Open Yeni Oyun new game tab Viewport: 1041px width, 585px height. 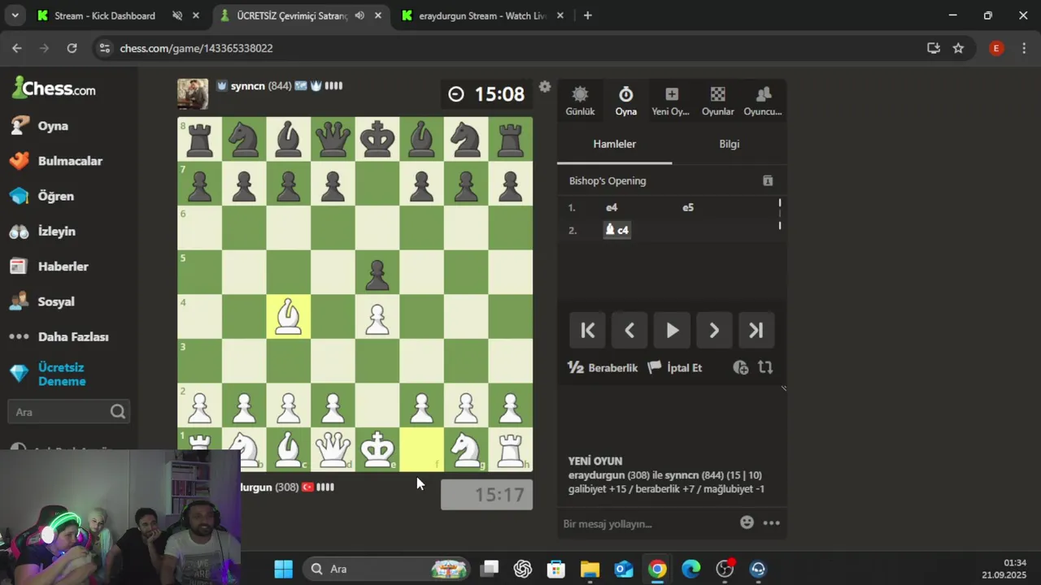click(x=671, y=101)
